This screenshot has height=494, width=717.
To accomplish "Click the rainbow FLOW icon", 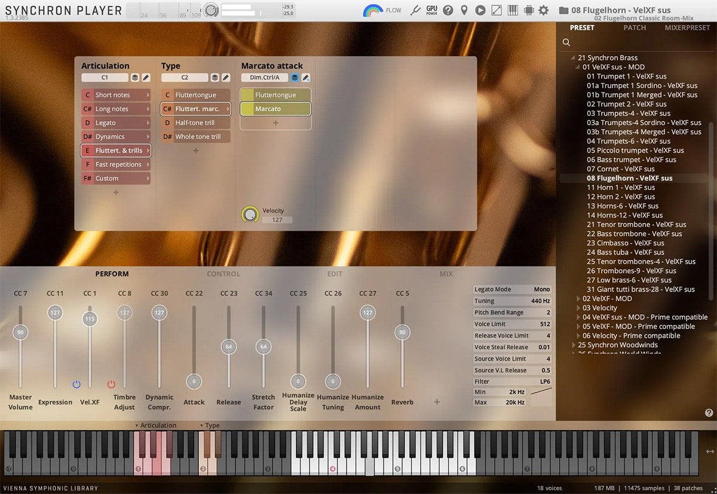I will pyautogui.click(x=373, y=10).
